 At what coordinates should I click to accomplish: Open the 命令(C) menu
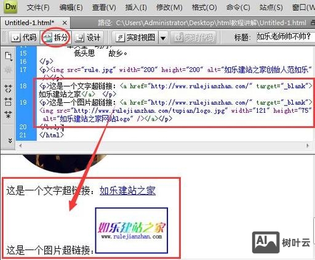(238, 7)
